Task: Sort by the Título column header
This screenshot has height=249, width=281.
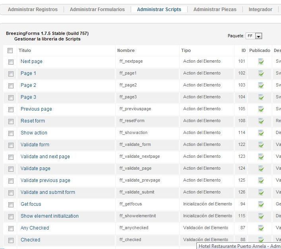Action: point(25,50)
